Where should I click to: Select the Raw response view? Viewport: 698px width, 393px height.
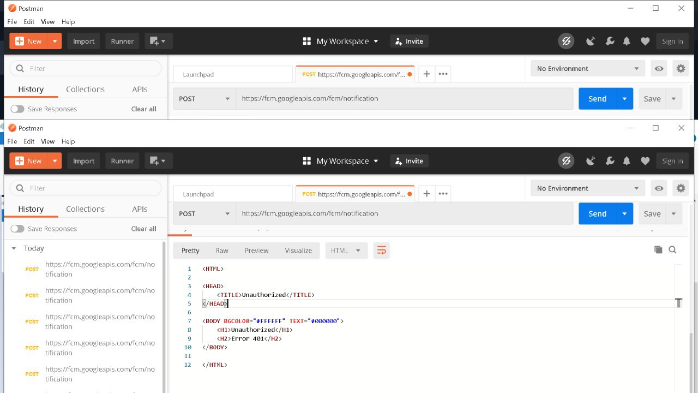coord(222,251)
